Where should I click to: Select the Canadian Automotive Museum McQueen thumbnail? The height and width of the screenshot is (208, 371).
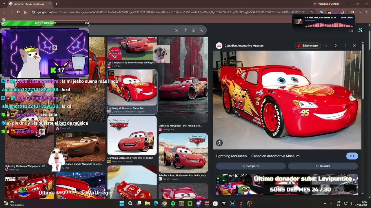point(132,88)
